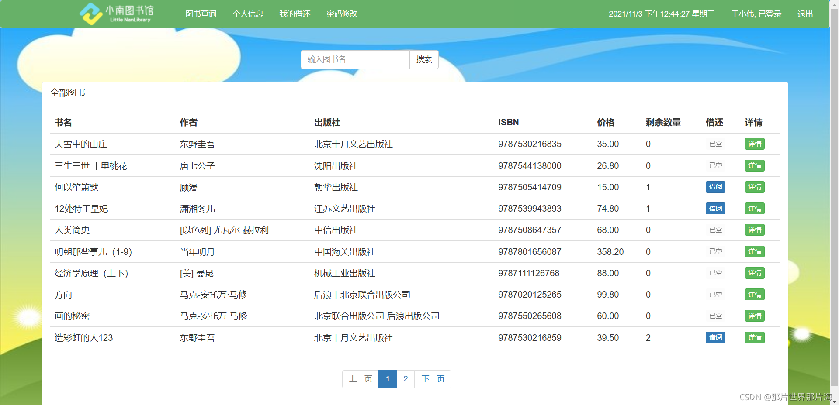Open the 图书查询 menu item
The height and width of the screenshot is (405, 839).
click(201, 14)
